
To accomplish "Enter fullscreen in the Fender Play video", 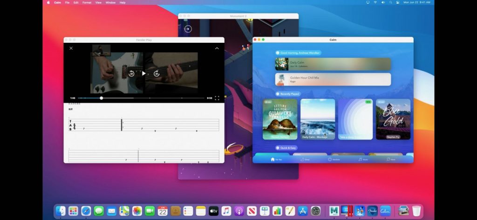I will (217, 98).
